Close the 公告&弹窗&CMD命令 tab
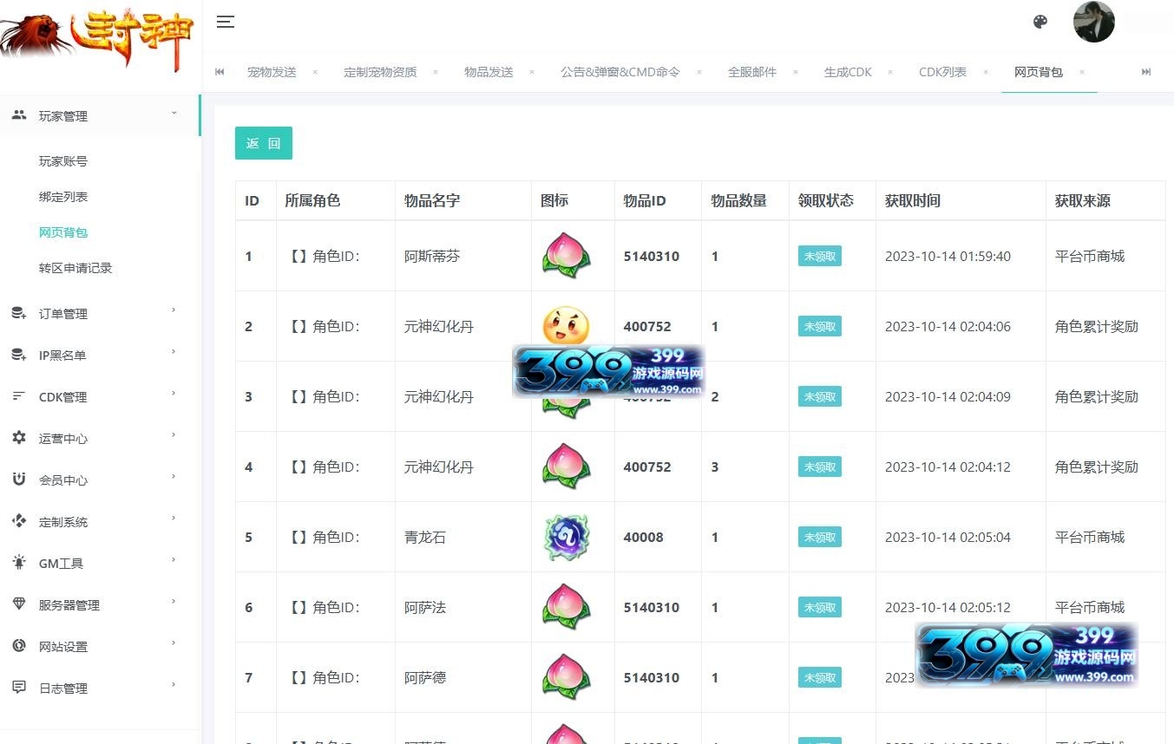The image size is (1174, 744). coord(699,72)
